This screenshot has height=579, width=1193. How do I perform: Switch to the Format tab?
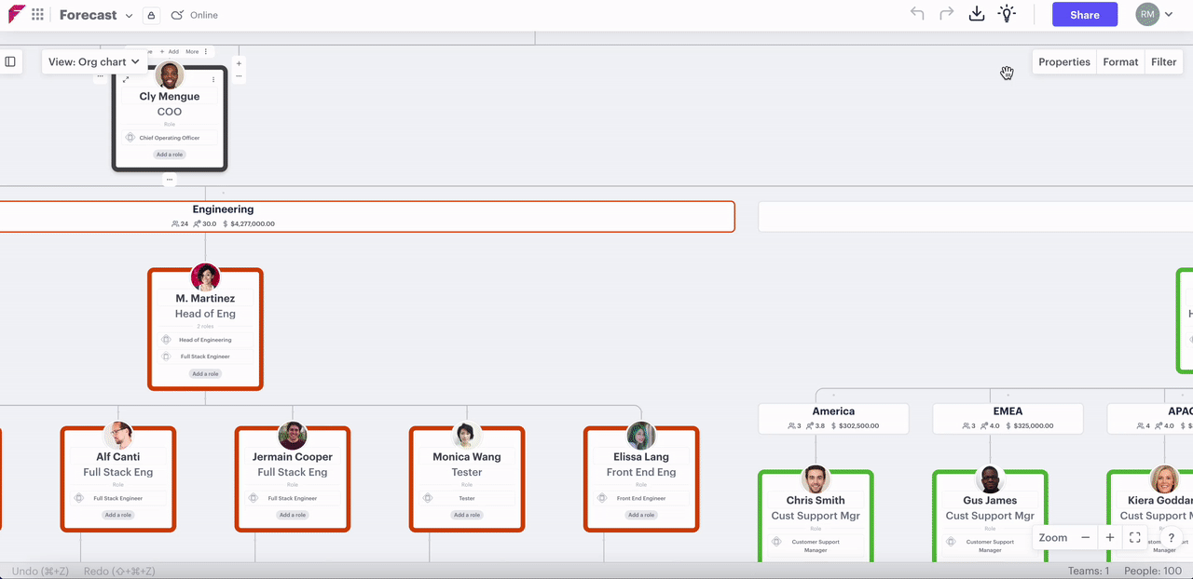coord(1120,62)
